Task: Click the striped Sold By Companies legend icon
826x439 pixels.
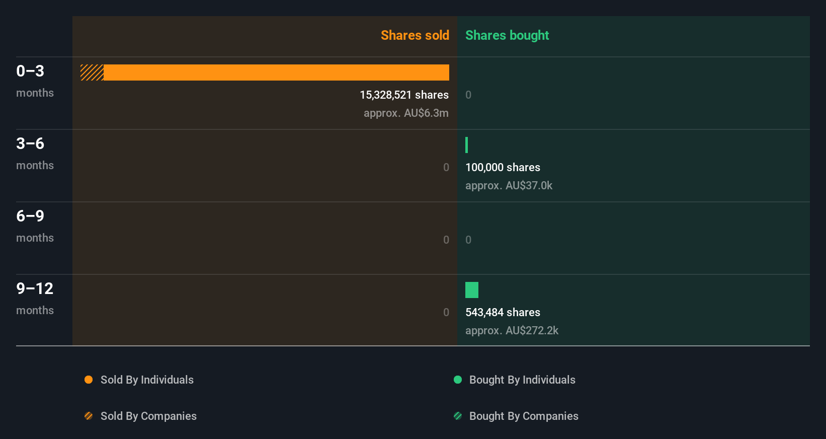Action: (89, 416)
